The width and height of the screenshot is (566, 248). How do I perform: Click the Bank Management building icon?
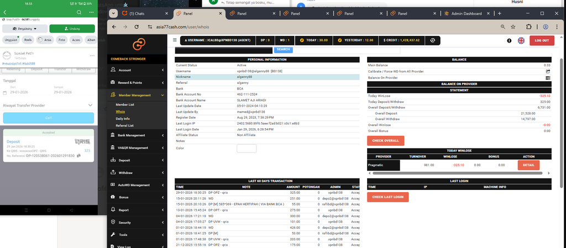[113, 135]
